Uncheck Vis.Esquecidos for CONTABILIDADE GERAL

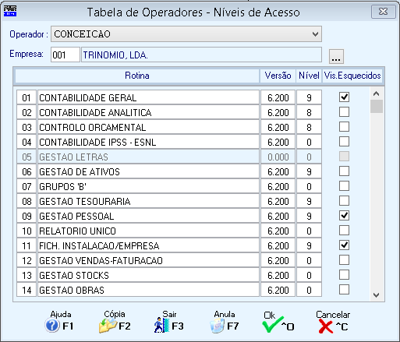tap(344, 97)
